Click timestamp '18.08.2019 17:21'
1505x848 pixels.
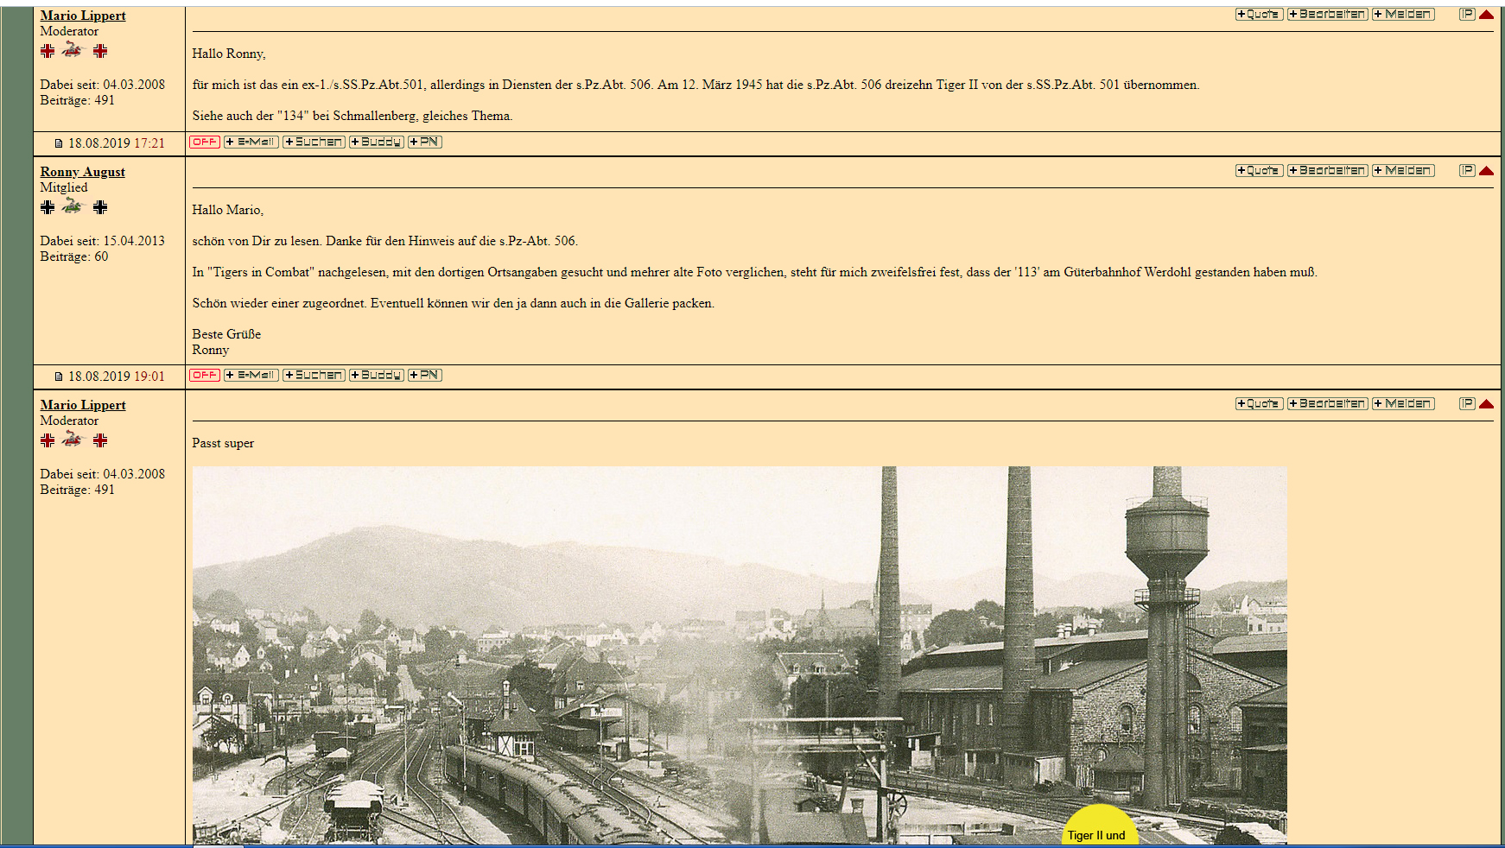tap(117, 143)
